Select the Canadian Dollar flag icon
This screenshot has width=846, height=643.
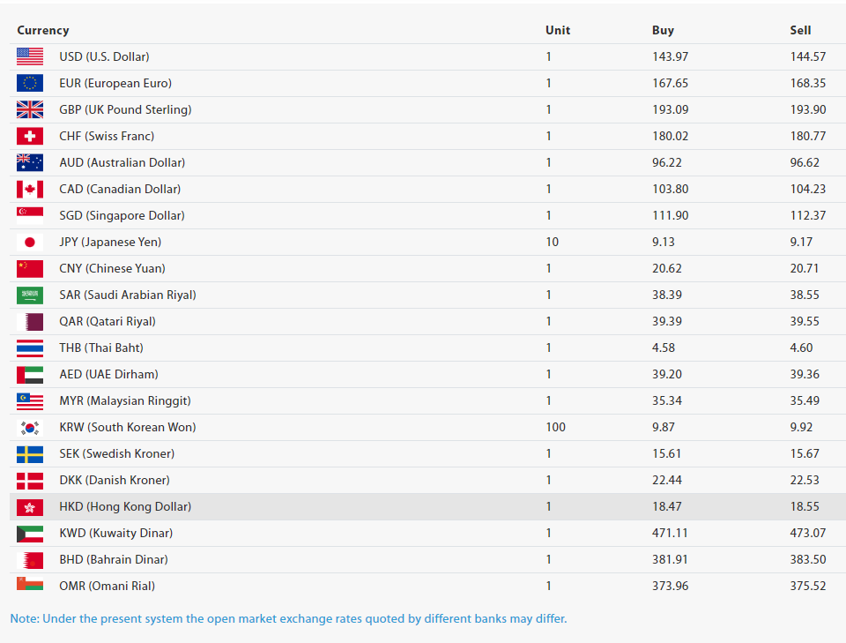click(30, 189)
